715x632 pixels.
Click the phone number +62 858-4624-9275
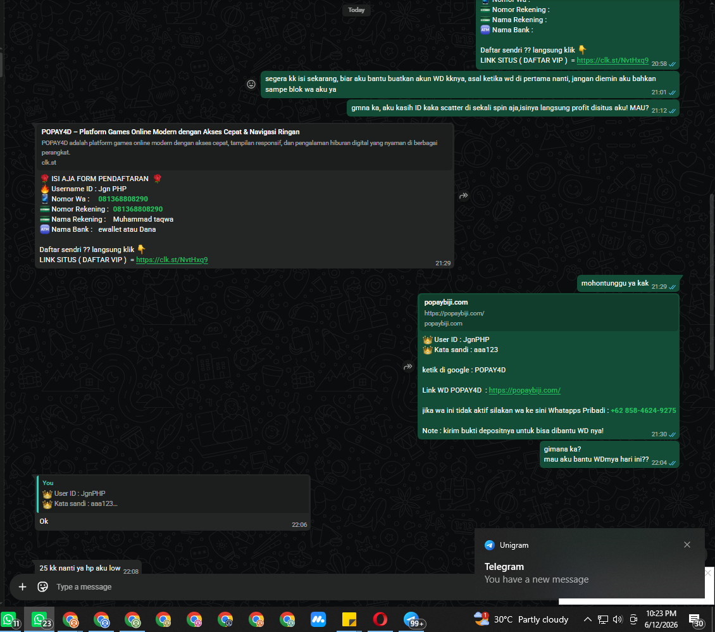click(x=643, y=410)
